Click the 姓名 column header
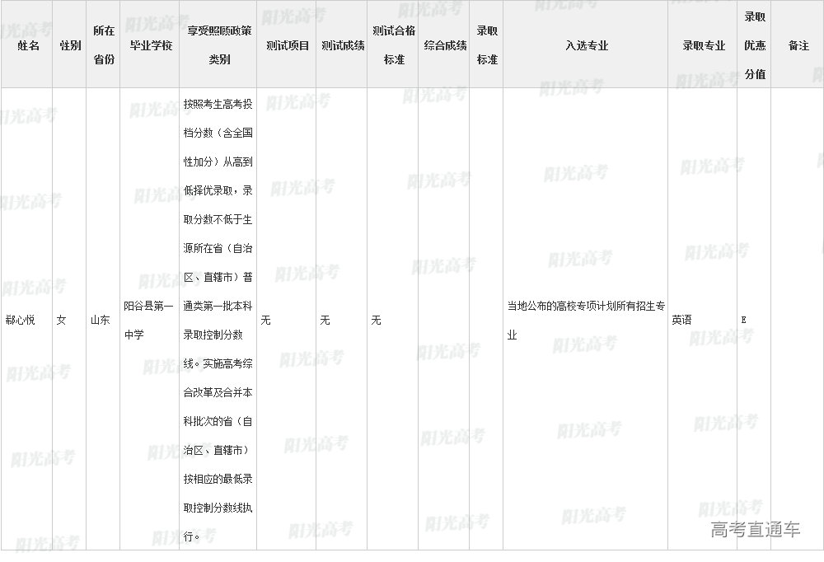 (28, 45)
